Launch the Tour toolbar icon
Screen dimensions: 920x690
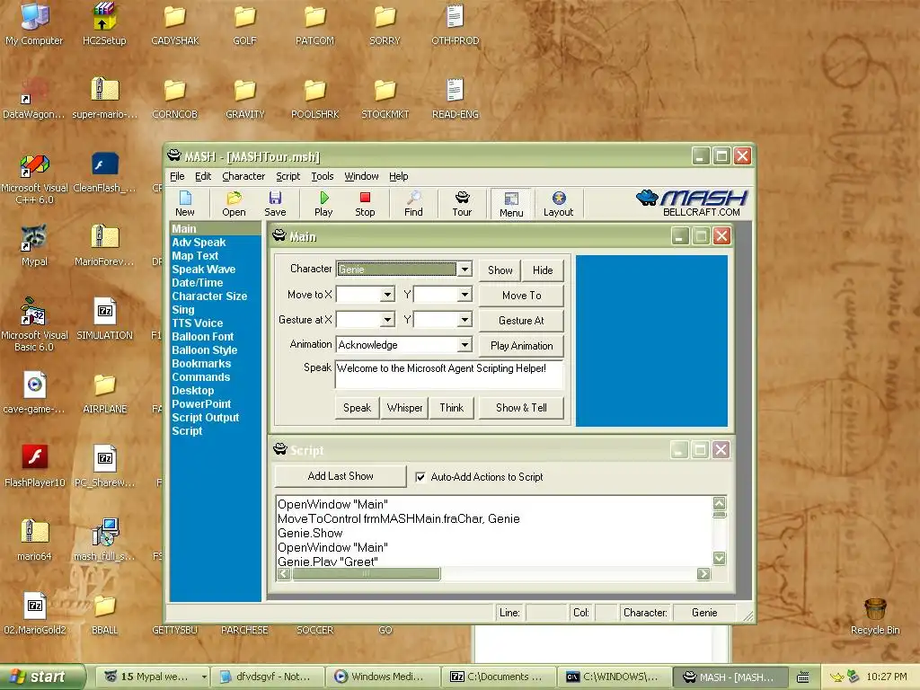point(462,204)
